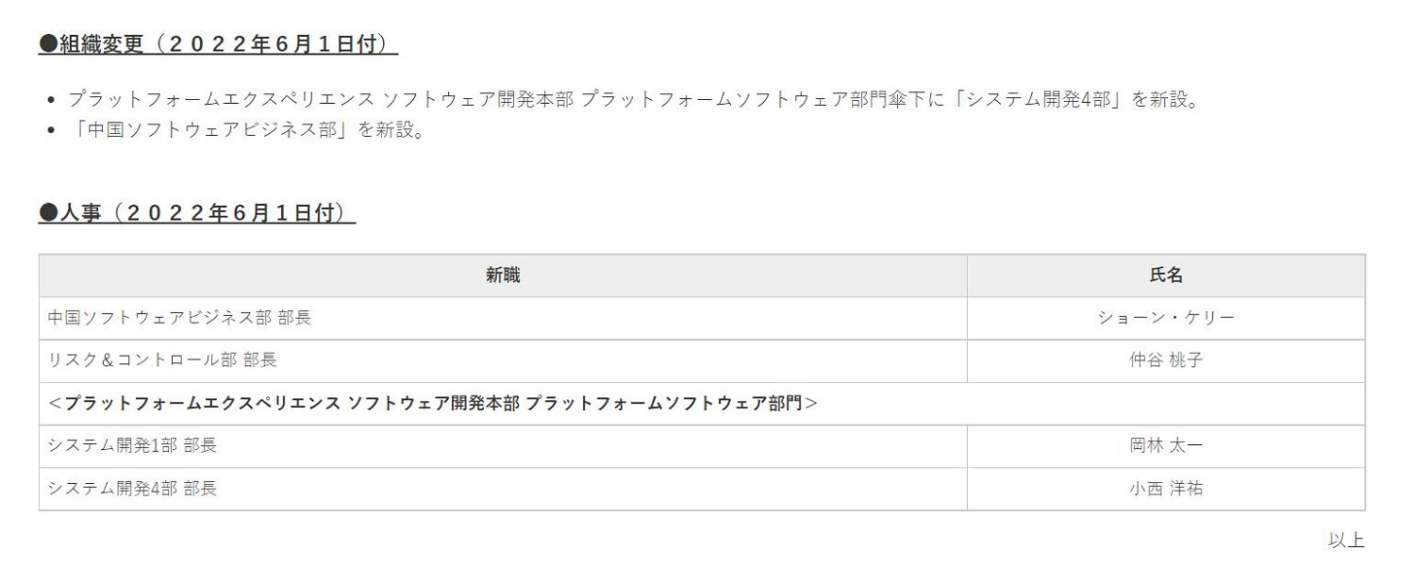Select the システム開発1部 部長 table cell

[x=132, y=445]
